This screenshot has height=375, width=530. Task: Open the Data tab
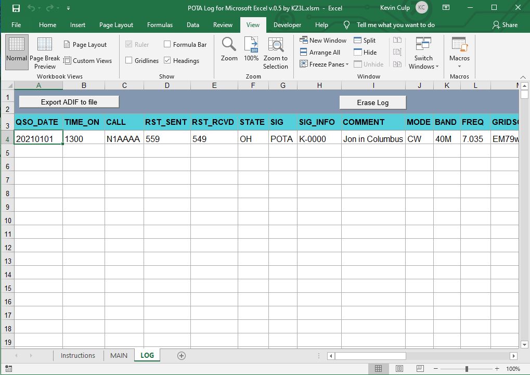point(192,24)
